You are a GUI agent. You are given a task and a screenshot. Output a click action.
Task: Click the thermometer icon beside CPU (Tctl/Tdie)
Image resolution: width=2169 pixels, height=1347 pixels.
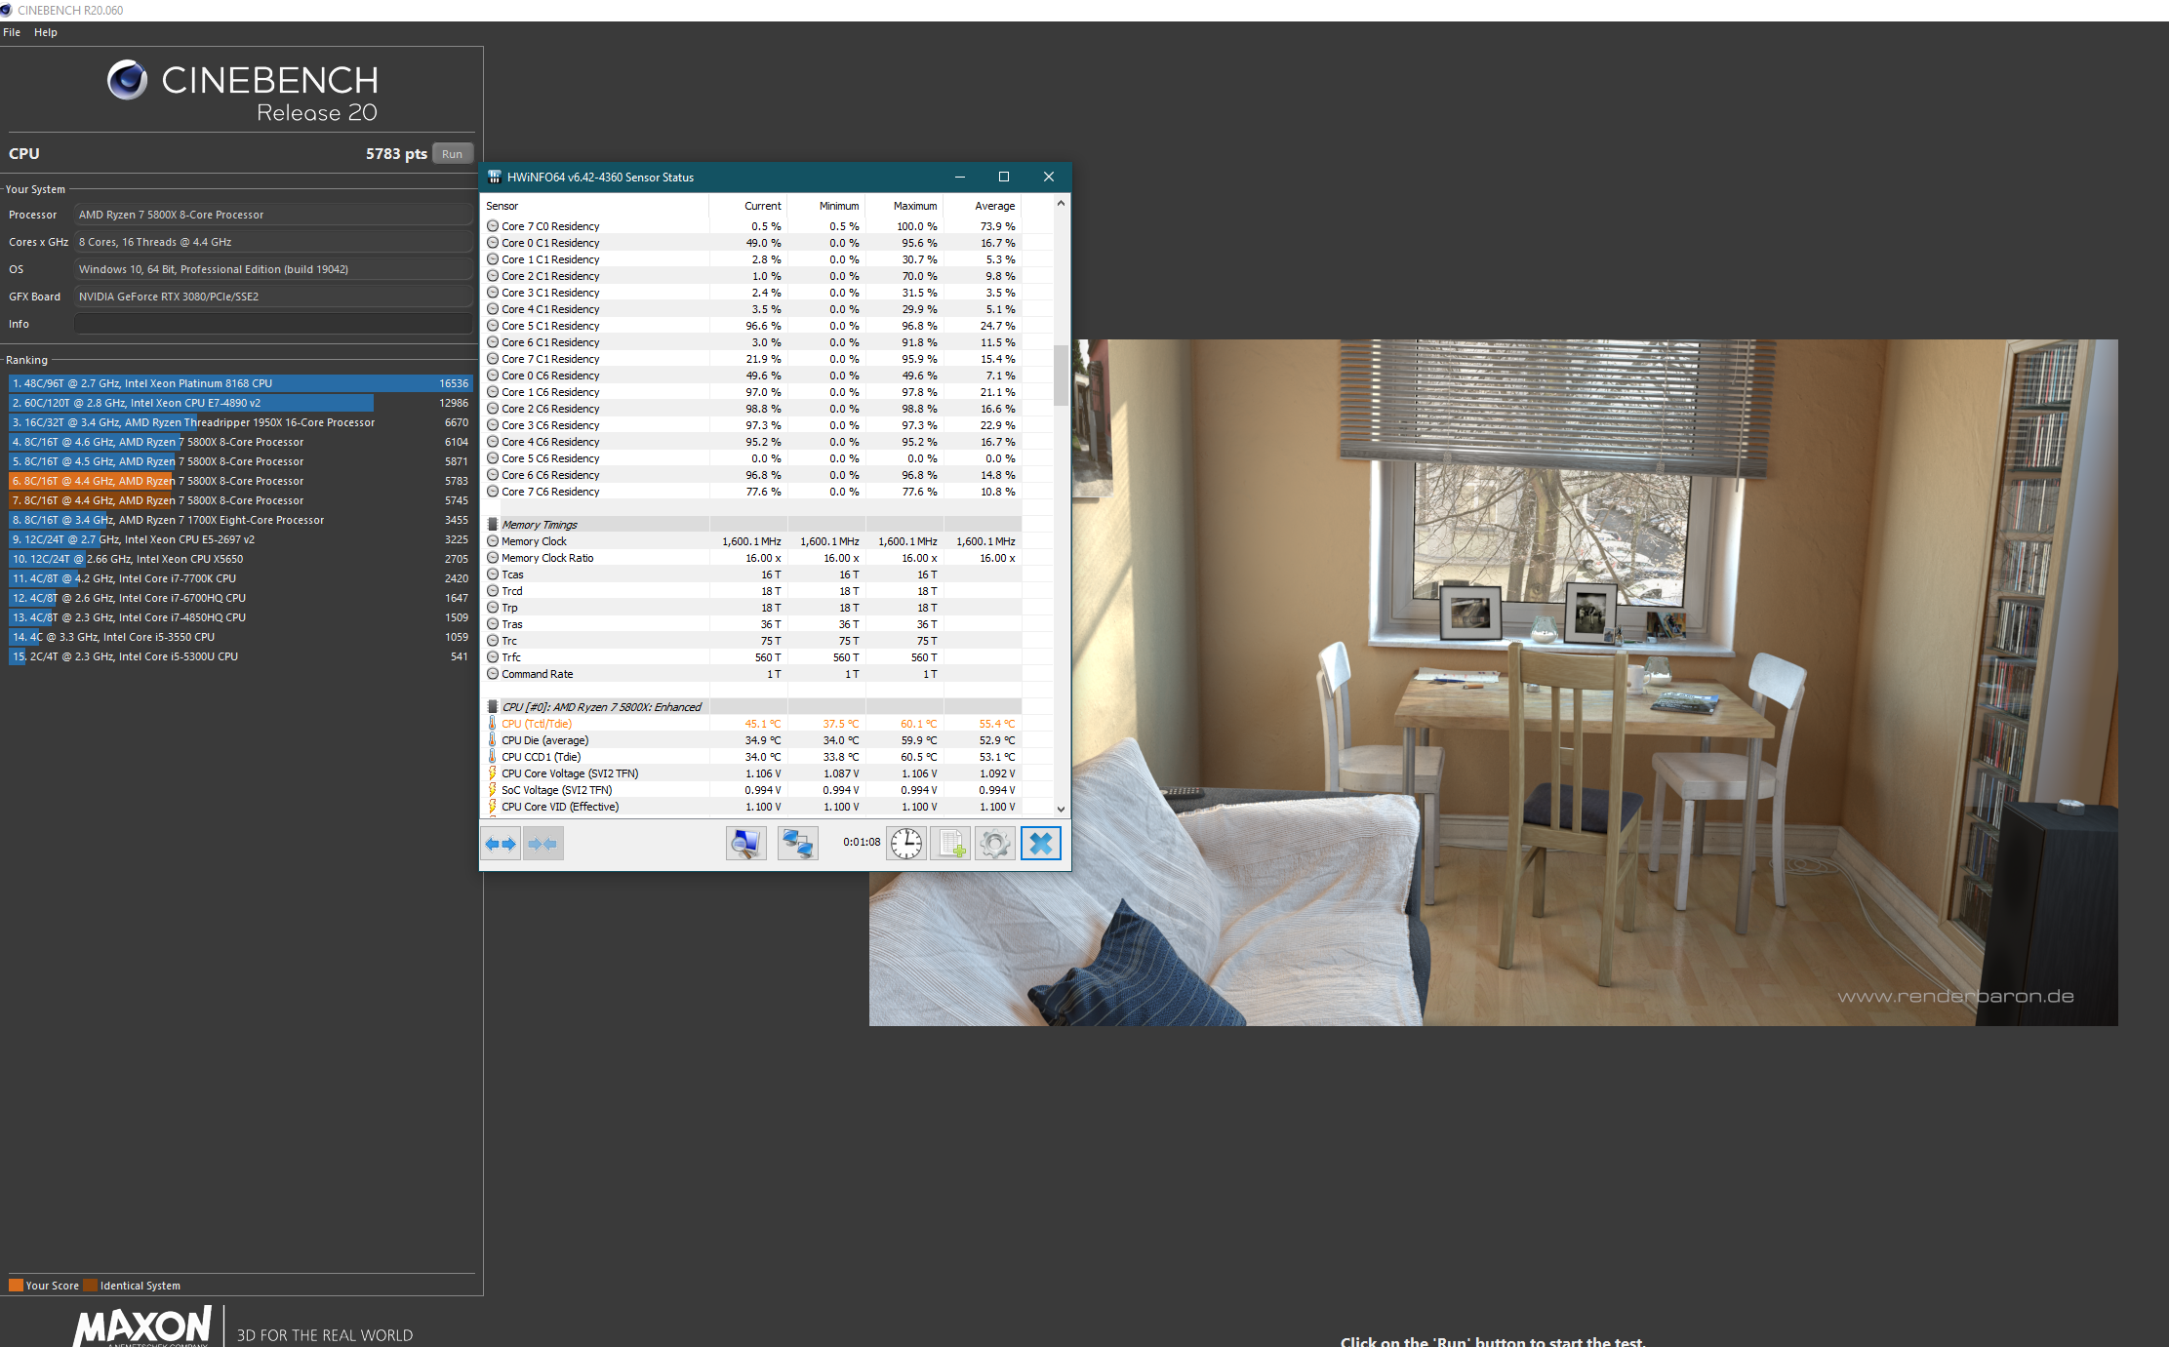[x=493, y=724]
